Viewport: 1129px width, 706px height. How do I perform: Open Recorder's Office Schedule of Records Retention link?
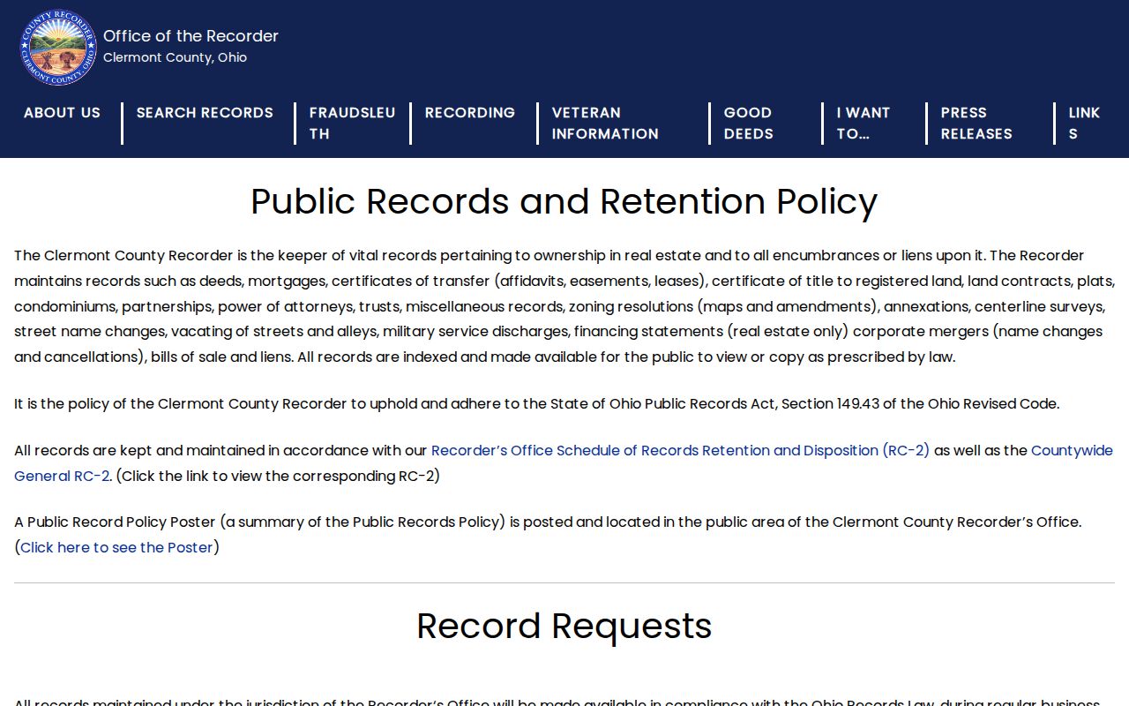pos(680,450)
